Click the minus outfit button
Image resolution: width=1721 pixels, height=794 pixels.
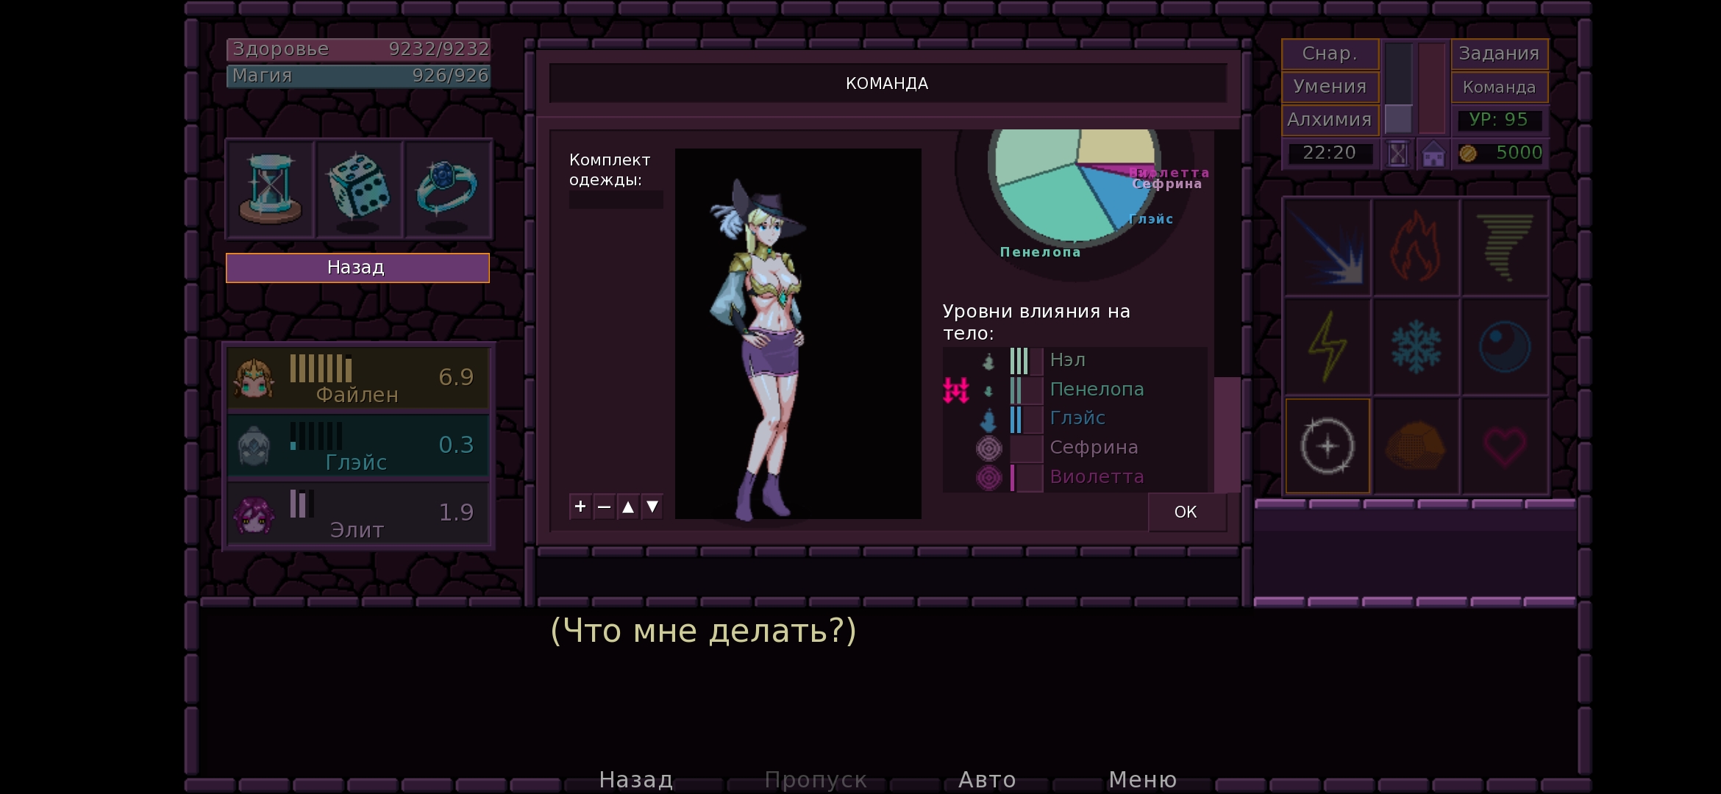click(x=604, y=507)
